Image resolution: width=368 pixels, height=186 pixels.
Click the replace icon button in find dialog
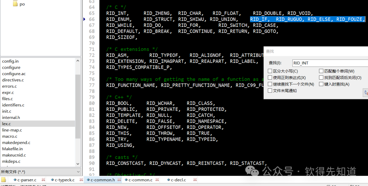(366, 93)
